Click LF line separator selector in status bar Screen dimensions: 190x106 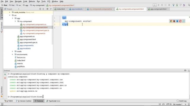click(x=164, y=104)
